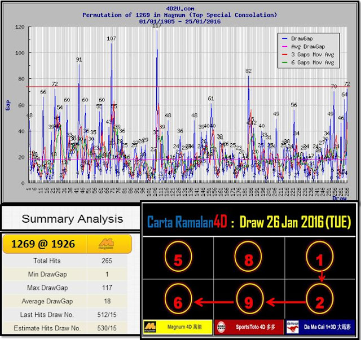361x340 pixels.
Task: Click 'Permutation of 1269 in Magnum' subtitle
Action: point(134,15)
